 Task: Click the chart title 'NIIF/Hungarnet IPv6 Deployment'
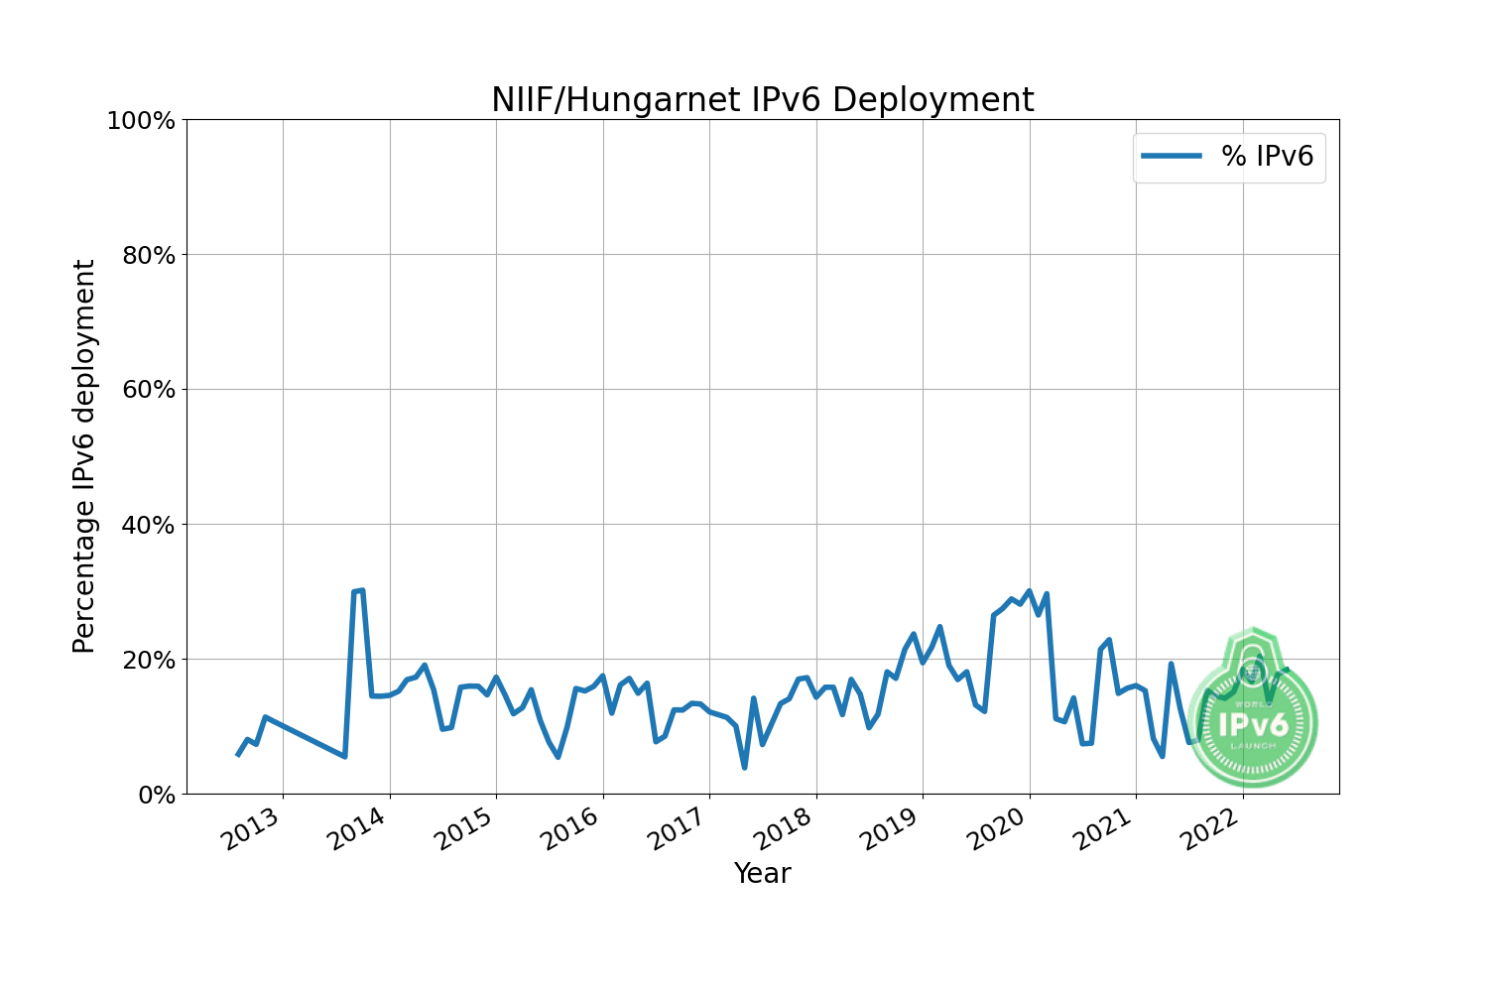click(762, 100)
